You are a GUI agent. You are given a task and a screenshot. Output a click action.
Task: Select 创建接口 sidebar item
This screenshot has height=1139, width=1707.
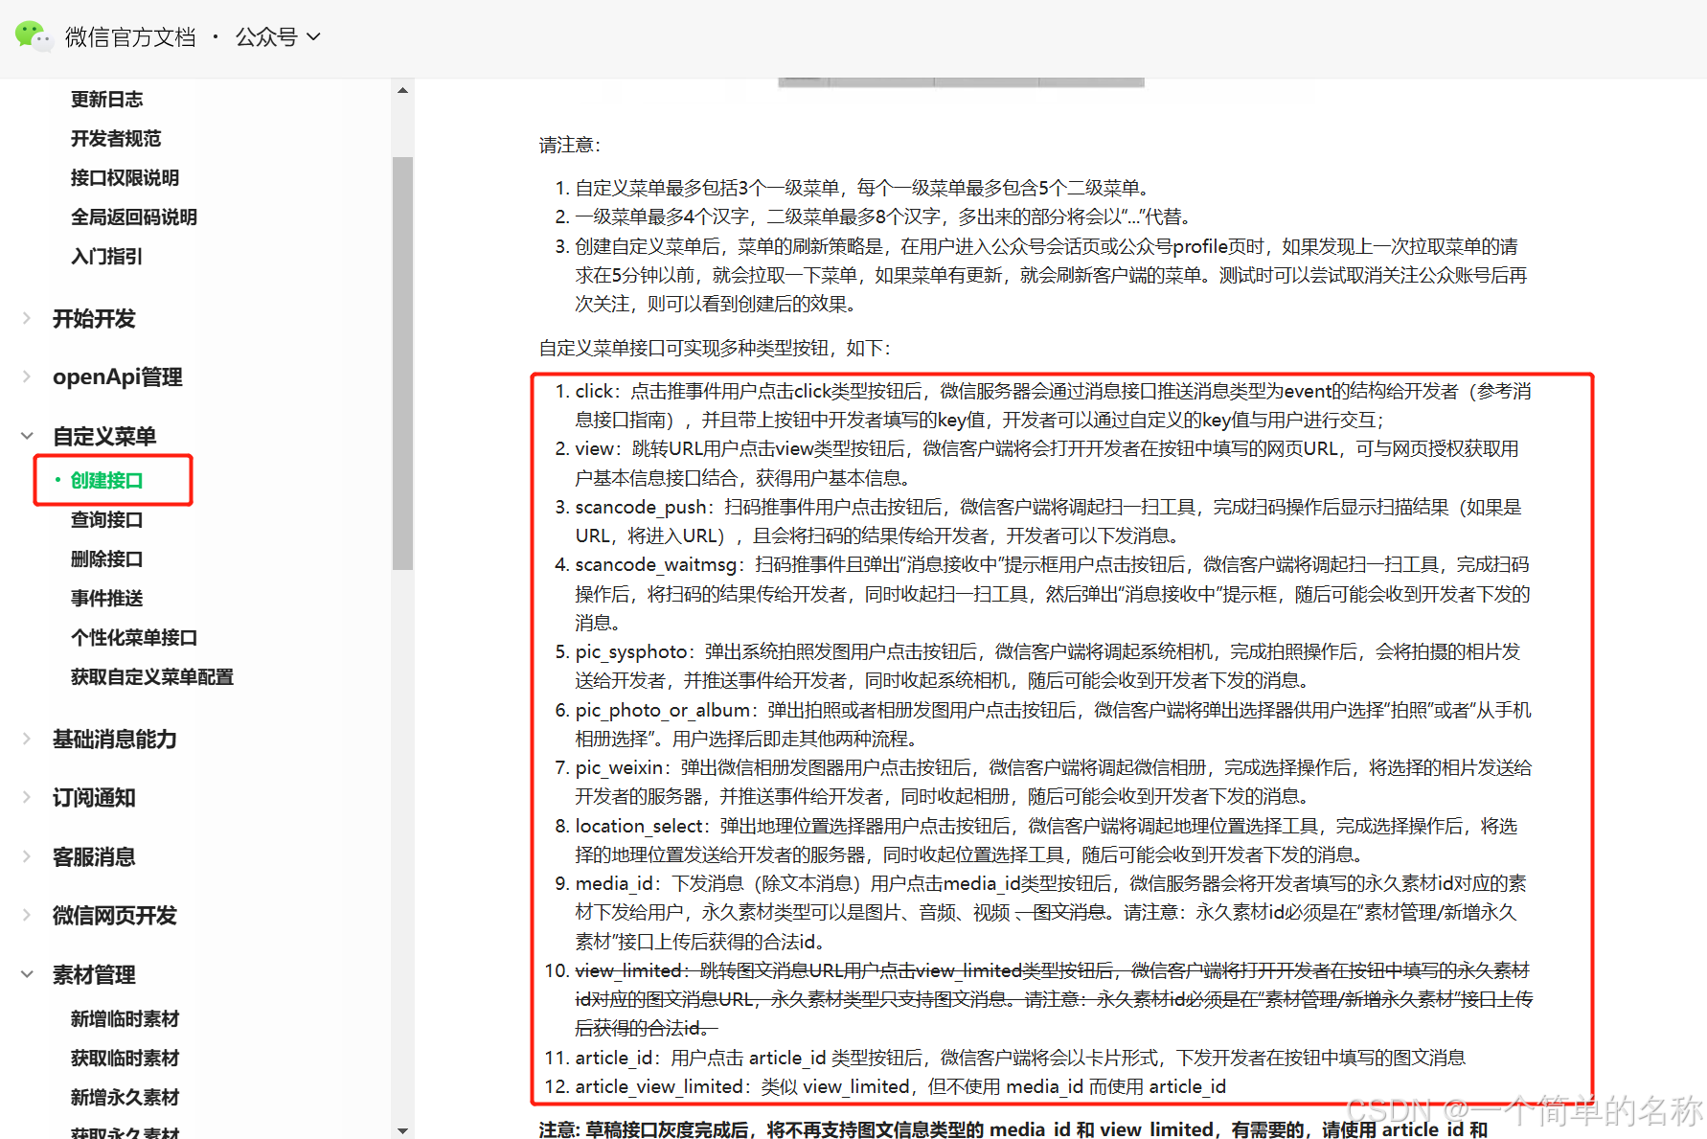click(106, 480)
